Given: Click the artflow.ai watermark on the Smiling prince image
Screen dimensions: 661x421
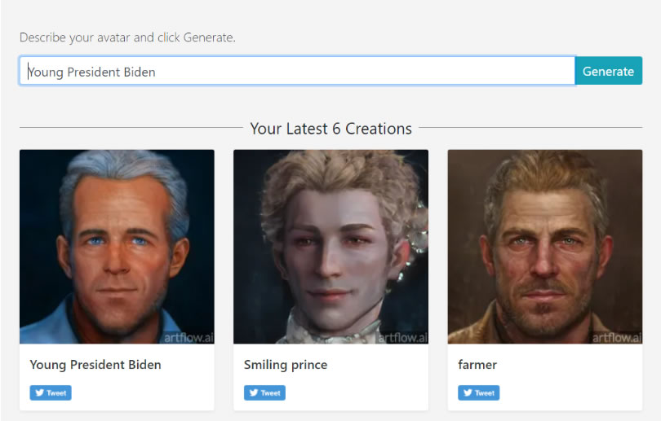Looking at the screenshot, I should [401, 338].
